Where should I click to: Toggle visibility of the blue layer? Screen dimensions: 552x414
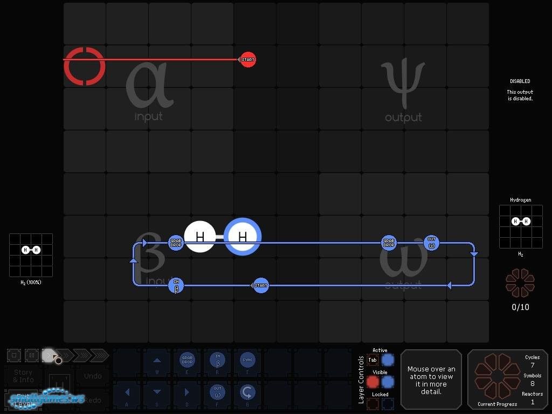point(388,382)
